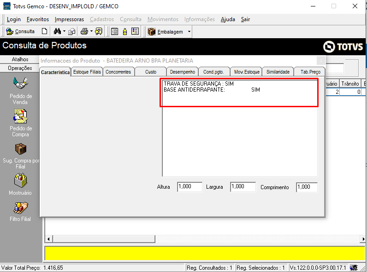Click the Trânsito column header
Viewport: 367px width, 272px height.
(350, 84)
